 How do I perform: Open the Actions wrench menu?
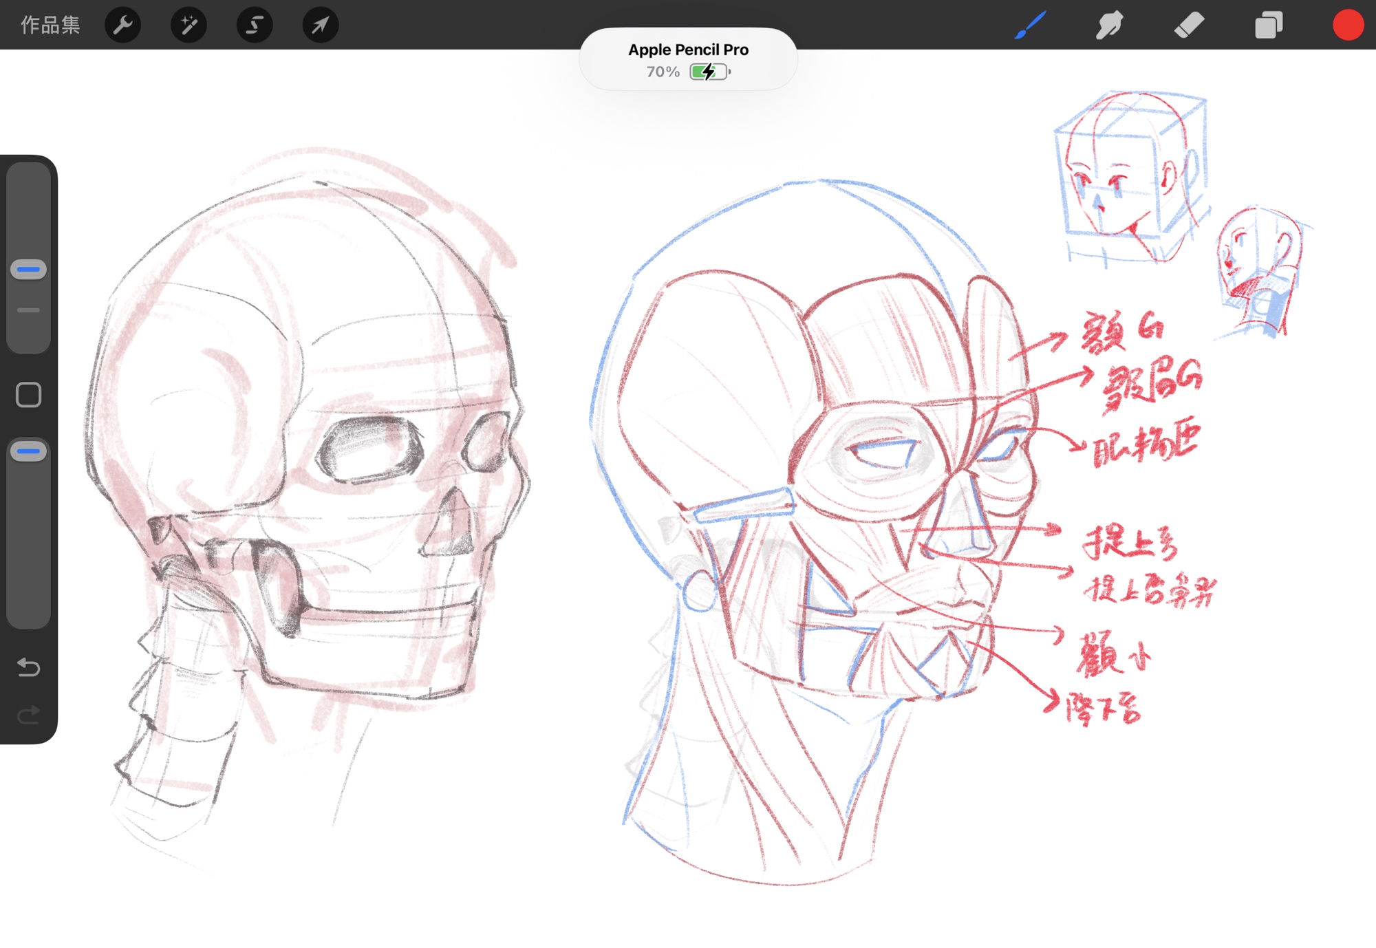[x=122, y=25]
